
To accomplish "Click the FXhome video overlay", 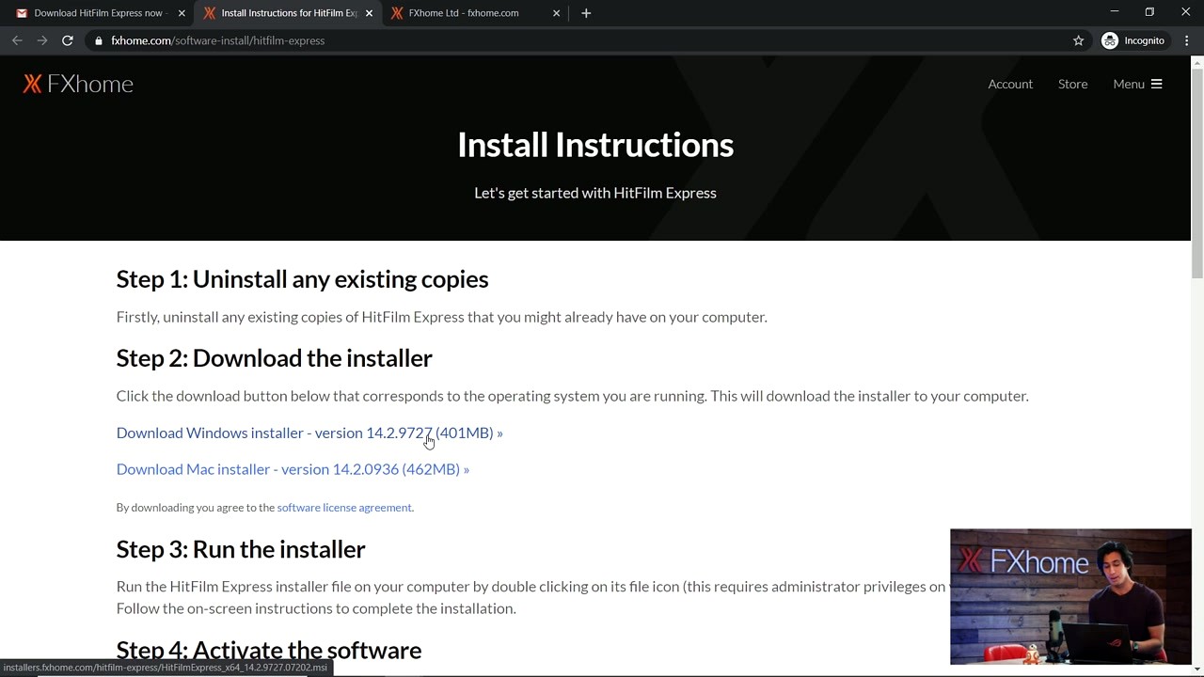I will [1070, 596].
